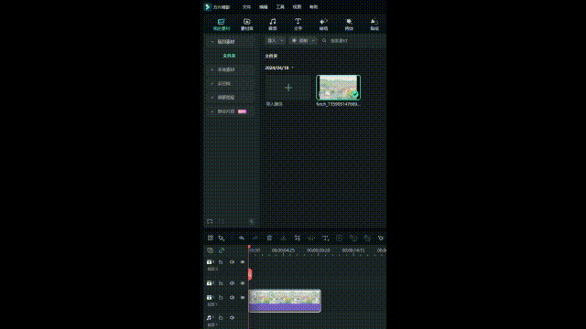Click the add track icon left of ruler
The height and width of the screenshot is (329, 586).
(210, 250)
